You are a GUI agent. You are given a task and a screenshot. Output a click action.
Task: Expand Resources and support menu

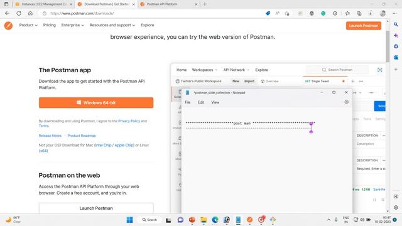pos(112,25)
